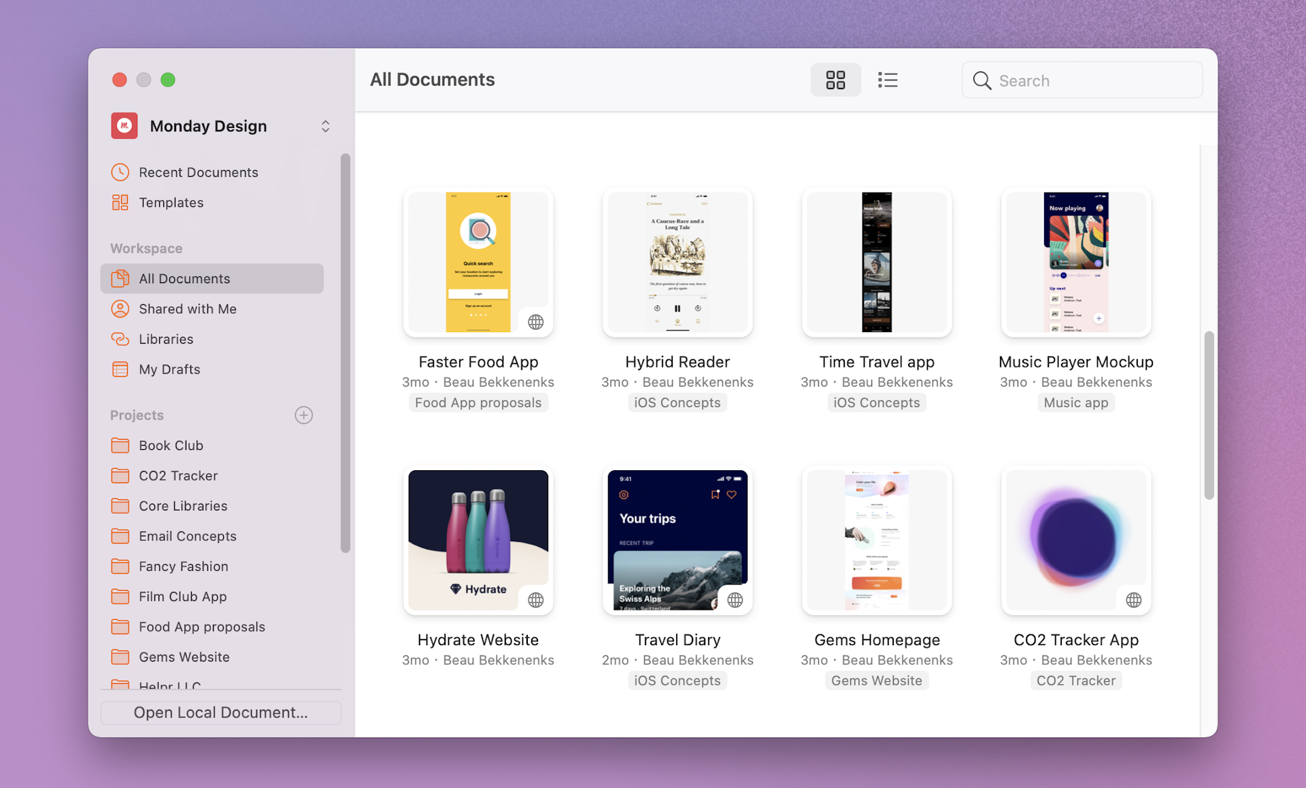Click globe icon on Faster Food App

[x=536, y=322]
